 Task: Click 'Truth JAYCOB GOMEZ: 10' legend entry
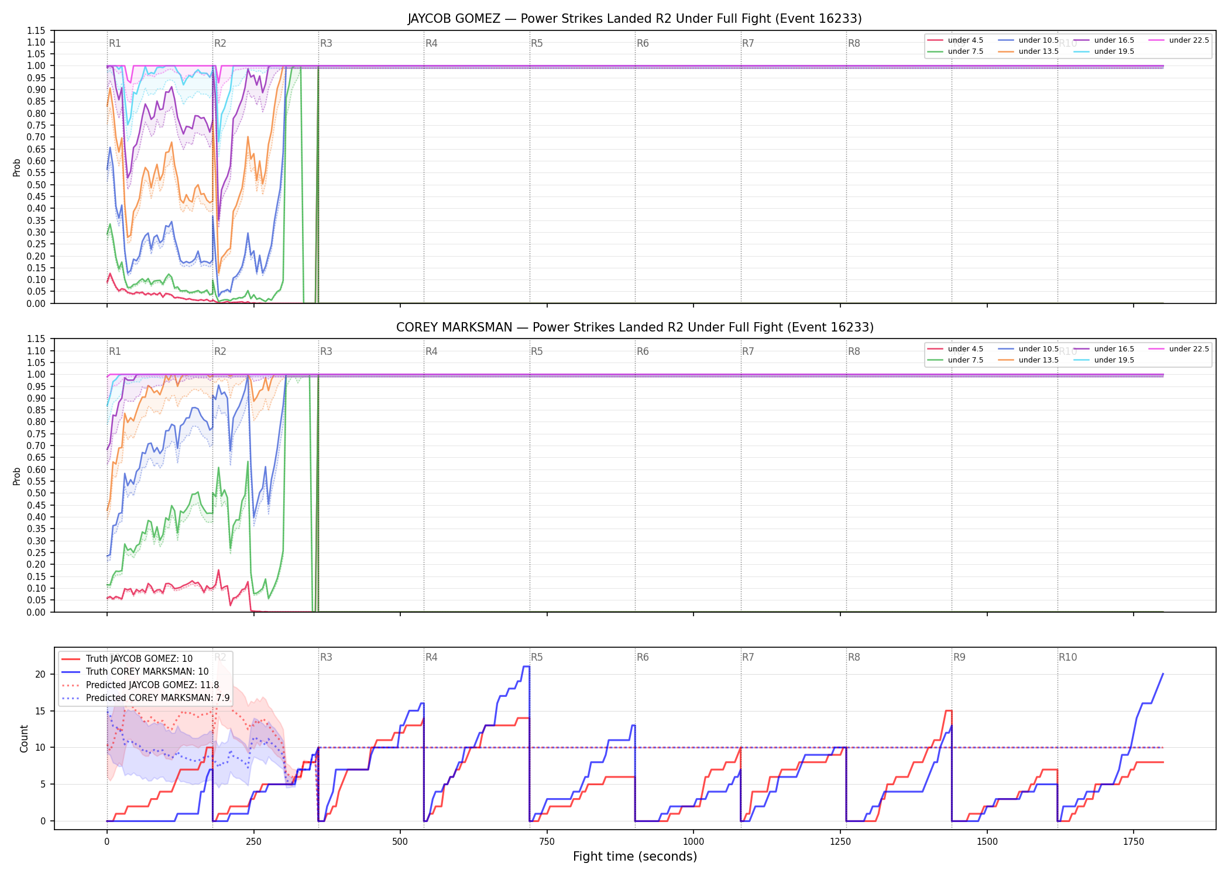click(127, 659)
